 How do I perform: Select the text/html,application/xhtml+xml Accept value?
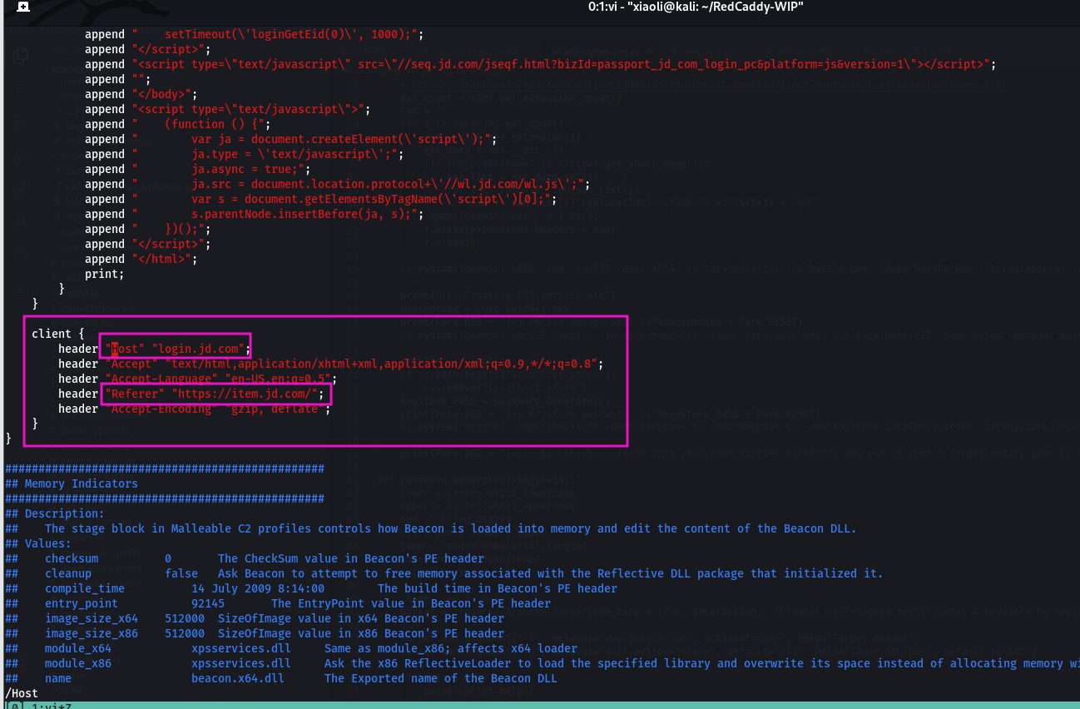[x=381, y=364]
